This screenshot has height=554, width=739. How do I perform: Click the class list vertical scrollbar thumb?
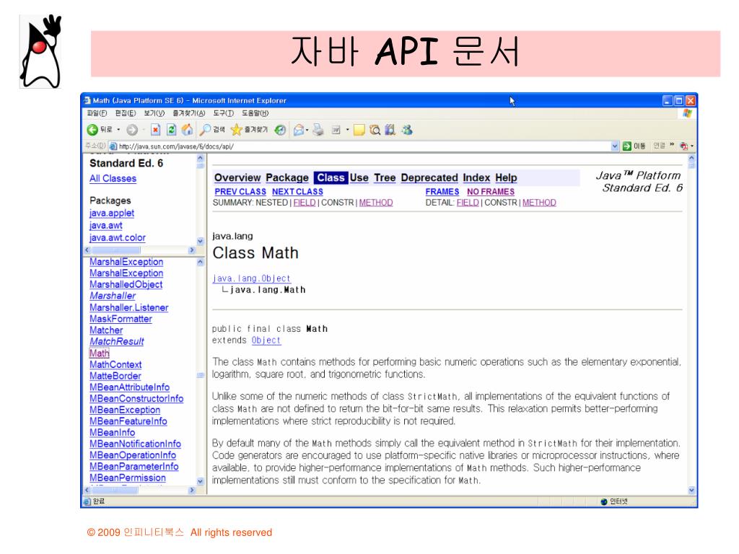coord(201,375)
